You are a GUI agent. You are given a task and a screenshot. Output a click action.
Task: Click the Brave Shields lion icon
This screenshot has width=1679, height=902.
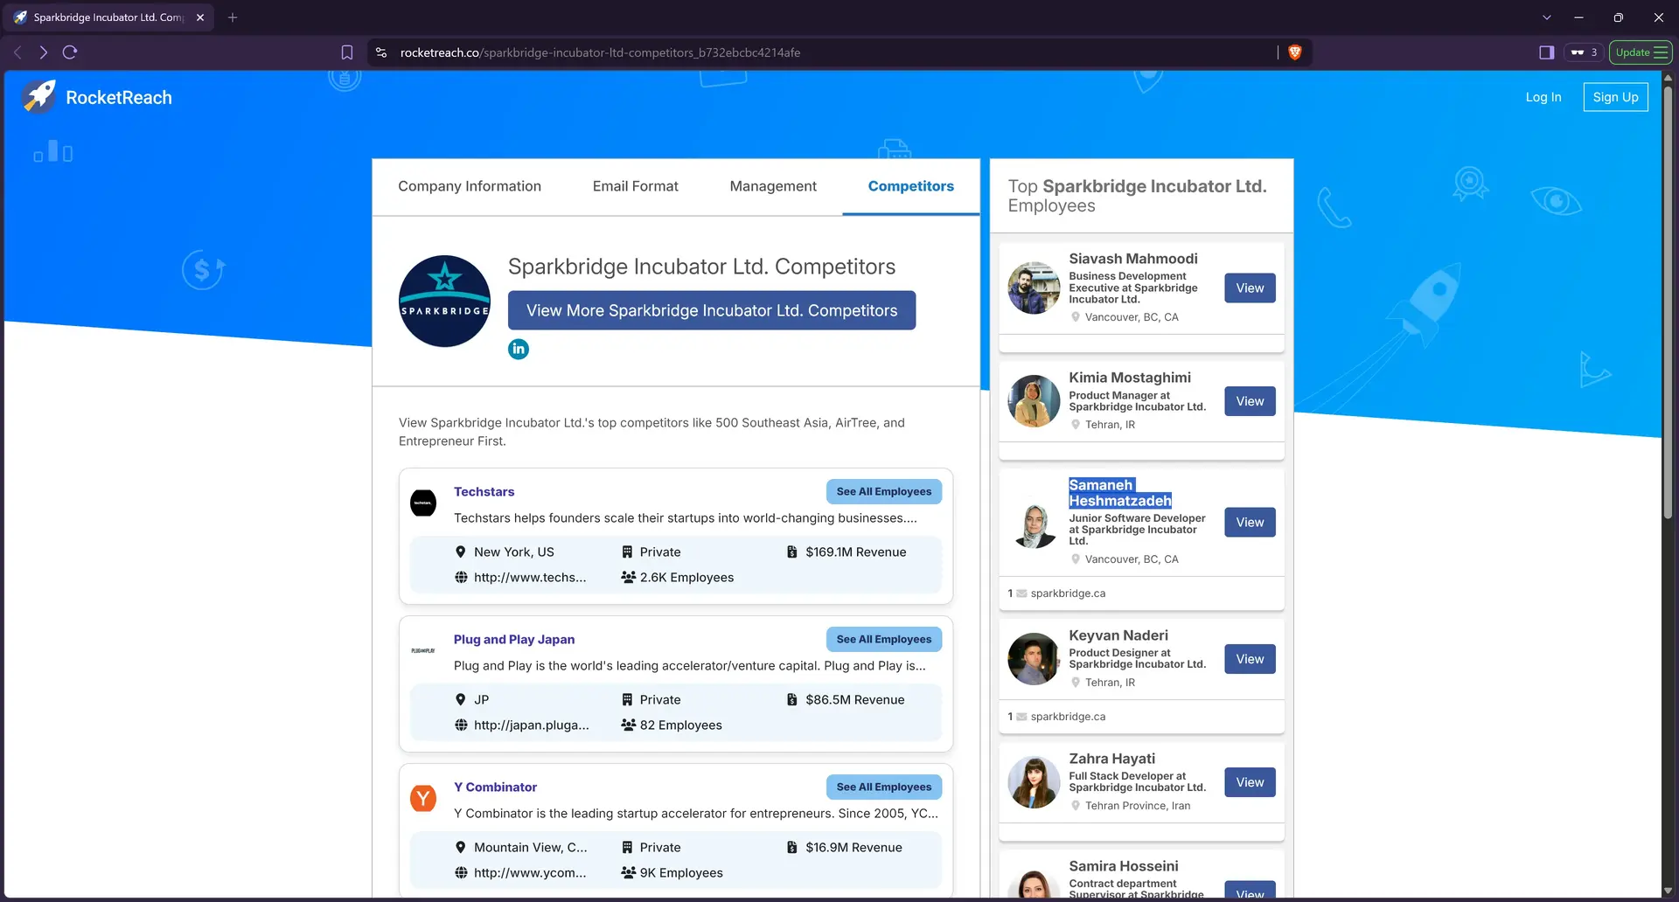coord(1295,52)
